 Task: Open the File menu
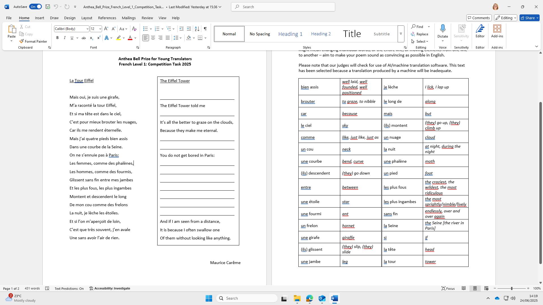[9, 18]
